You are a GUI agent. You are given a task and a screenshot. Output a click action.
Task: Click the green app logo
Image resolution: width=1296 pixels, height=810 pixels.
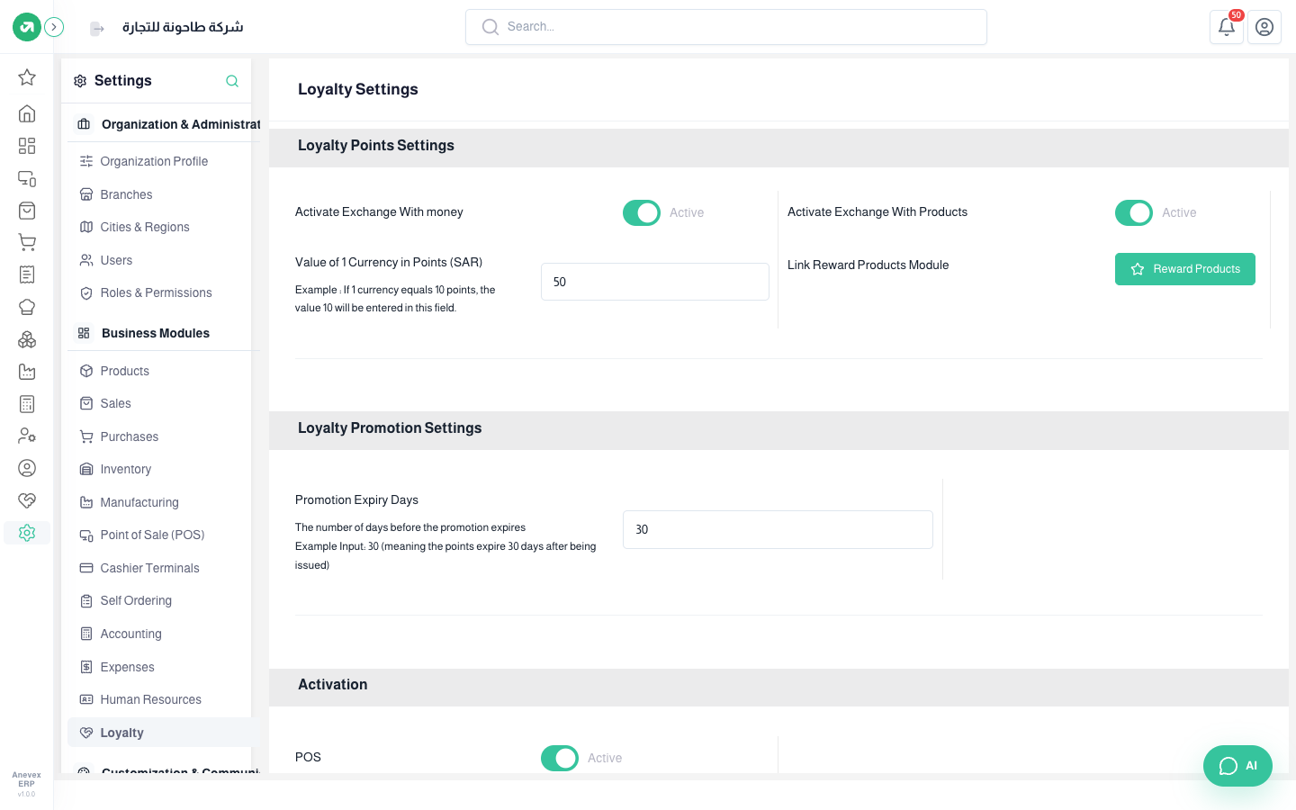click(x=27, y=27)
